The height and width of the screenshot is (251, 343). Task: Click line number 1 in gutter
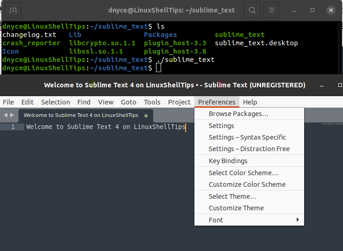[x=13, y=127]
